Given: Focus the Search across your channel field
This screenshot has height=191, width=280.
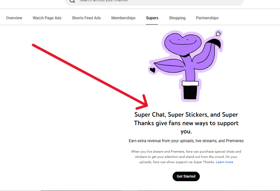Looking at the screenshot, I should [154, 1].
